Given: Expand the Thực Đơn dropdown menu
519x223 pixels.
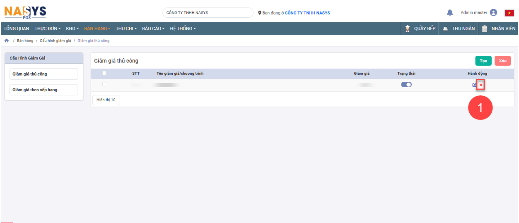Looking at the screenshot, I should 47,28.
